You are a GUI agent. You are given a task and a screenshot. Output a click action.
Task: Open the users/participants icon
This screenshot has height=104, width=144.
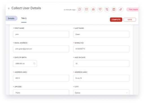[x=93, y=10]
